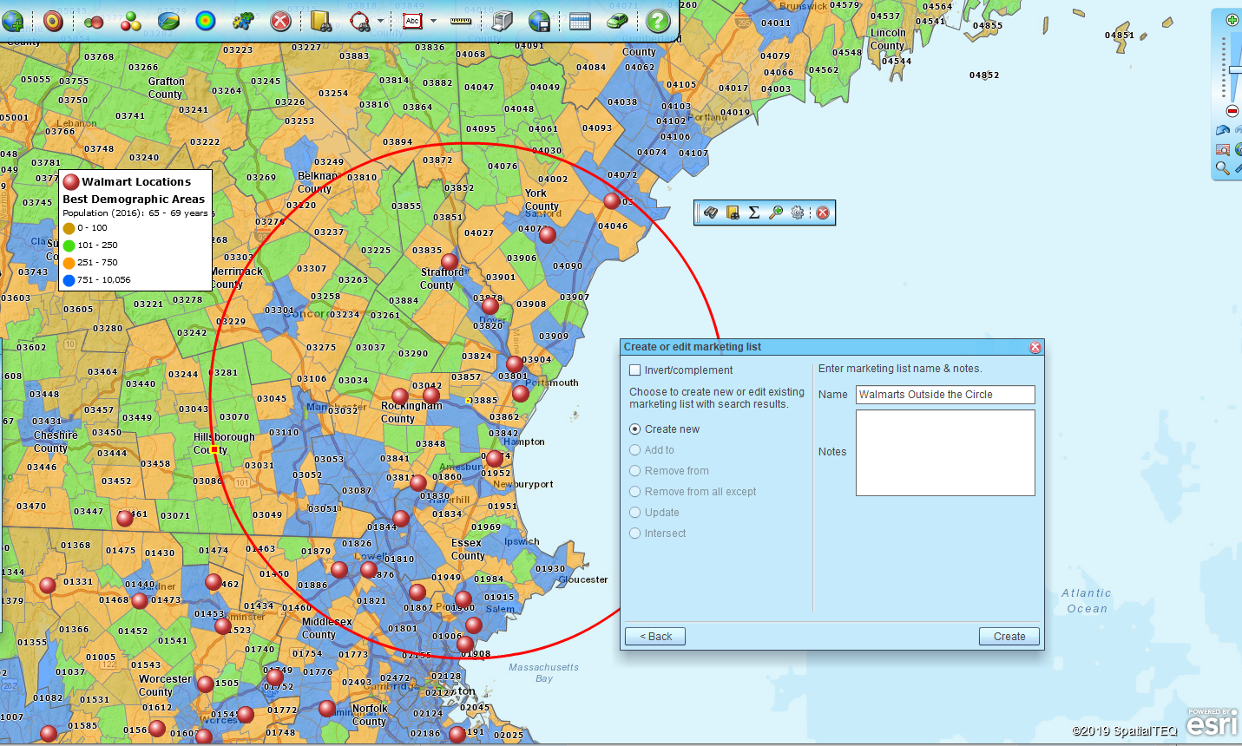Image resolution: width=1242 pixels, height=746 pixels.
Task: Click the US flag magnifier zoom icon
Action: pyautogui.click(x=1223, y=149)
